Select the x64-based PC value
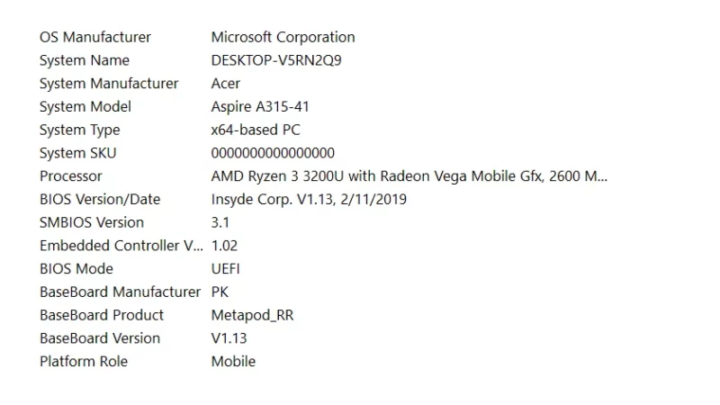Screen dimensions: 720x405 (x=256, y=130)
